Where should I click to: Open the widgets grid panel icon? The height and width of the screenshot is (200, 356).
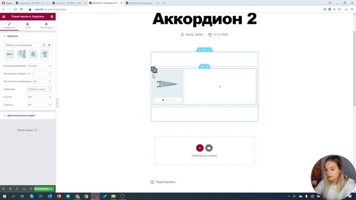click(x=52, y=17)
